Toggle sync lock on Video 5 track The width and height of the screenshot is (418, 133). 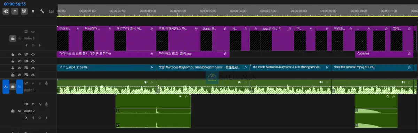point(26,32)
